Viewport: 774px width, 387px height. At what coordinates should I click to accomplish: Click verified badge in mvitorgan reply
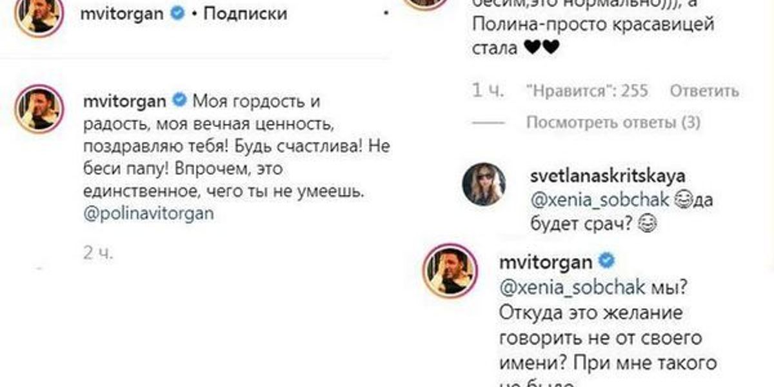(606, 261)
